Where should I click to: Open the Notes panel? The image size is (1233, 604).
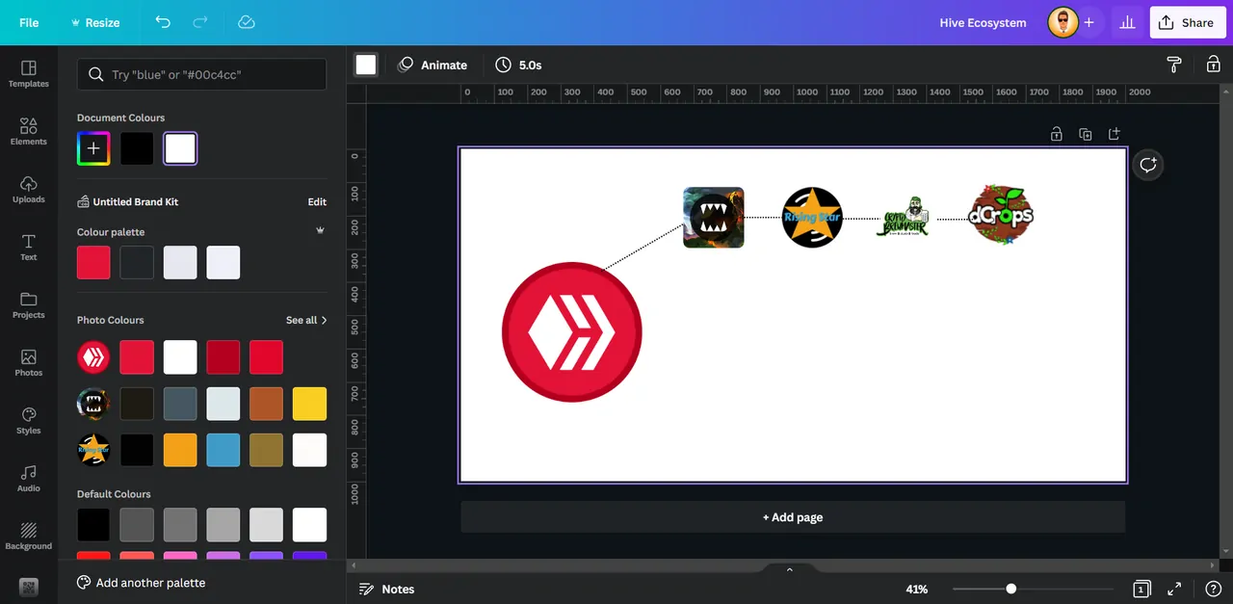point(386,589)
